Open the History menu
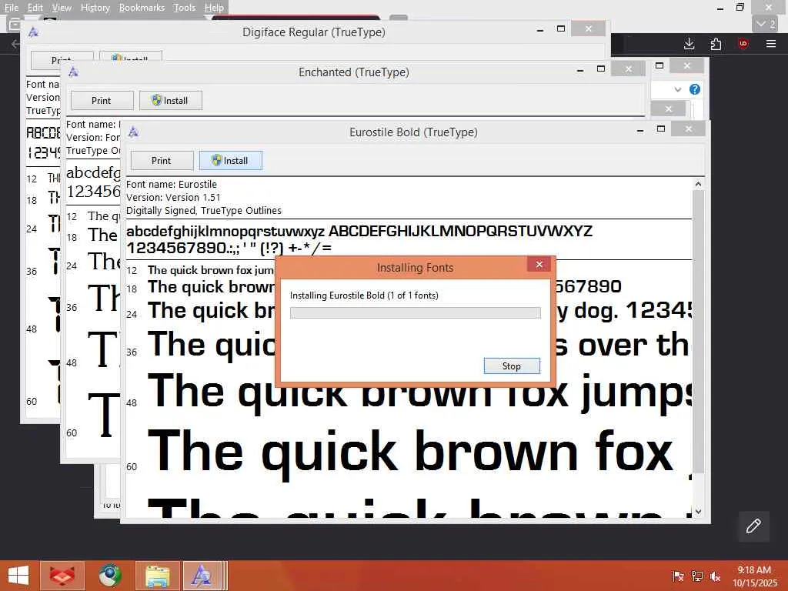The height and width of the screenshot is (591, 788). (95, 8)
